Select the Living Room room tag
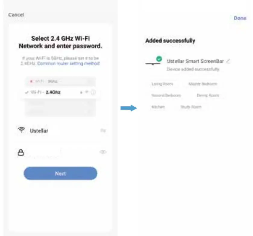 [x=162, y=84]
